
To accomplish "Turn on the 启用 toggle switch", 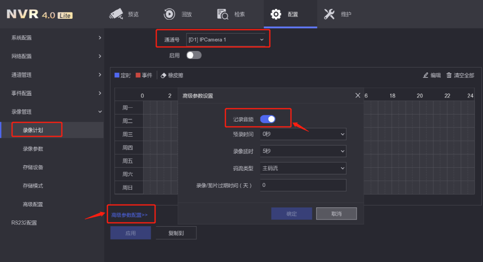I will pos(194,55).
